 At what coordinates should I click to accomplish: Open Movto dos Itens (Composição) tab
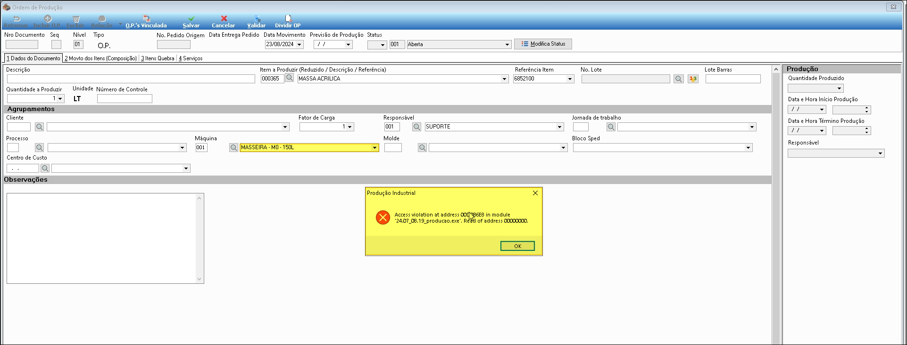tap(100, 58)
